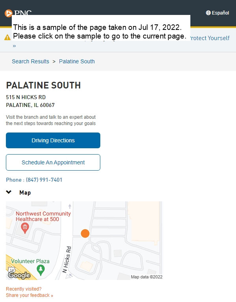Viewport: 236px width, 302px height.
Task: Click the green Volunteer Plaza tree pin
Action: coord(41,270)
